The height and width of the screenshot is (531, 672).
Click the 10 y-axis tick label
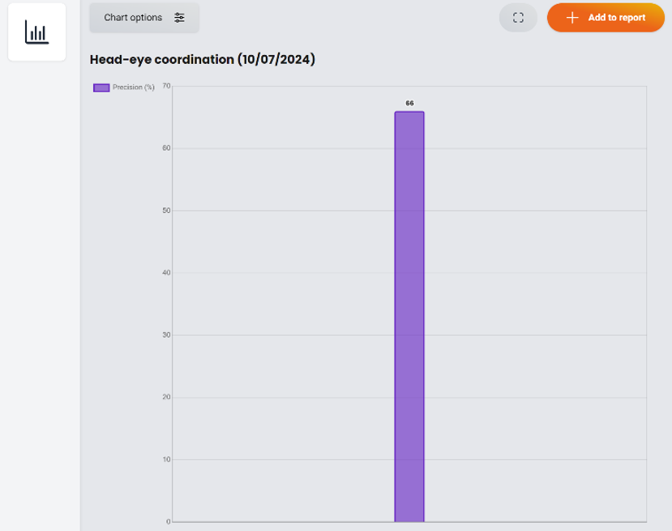[x=165, y=460]
